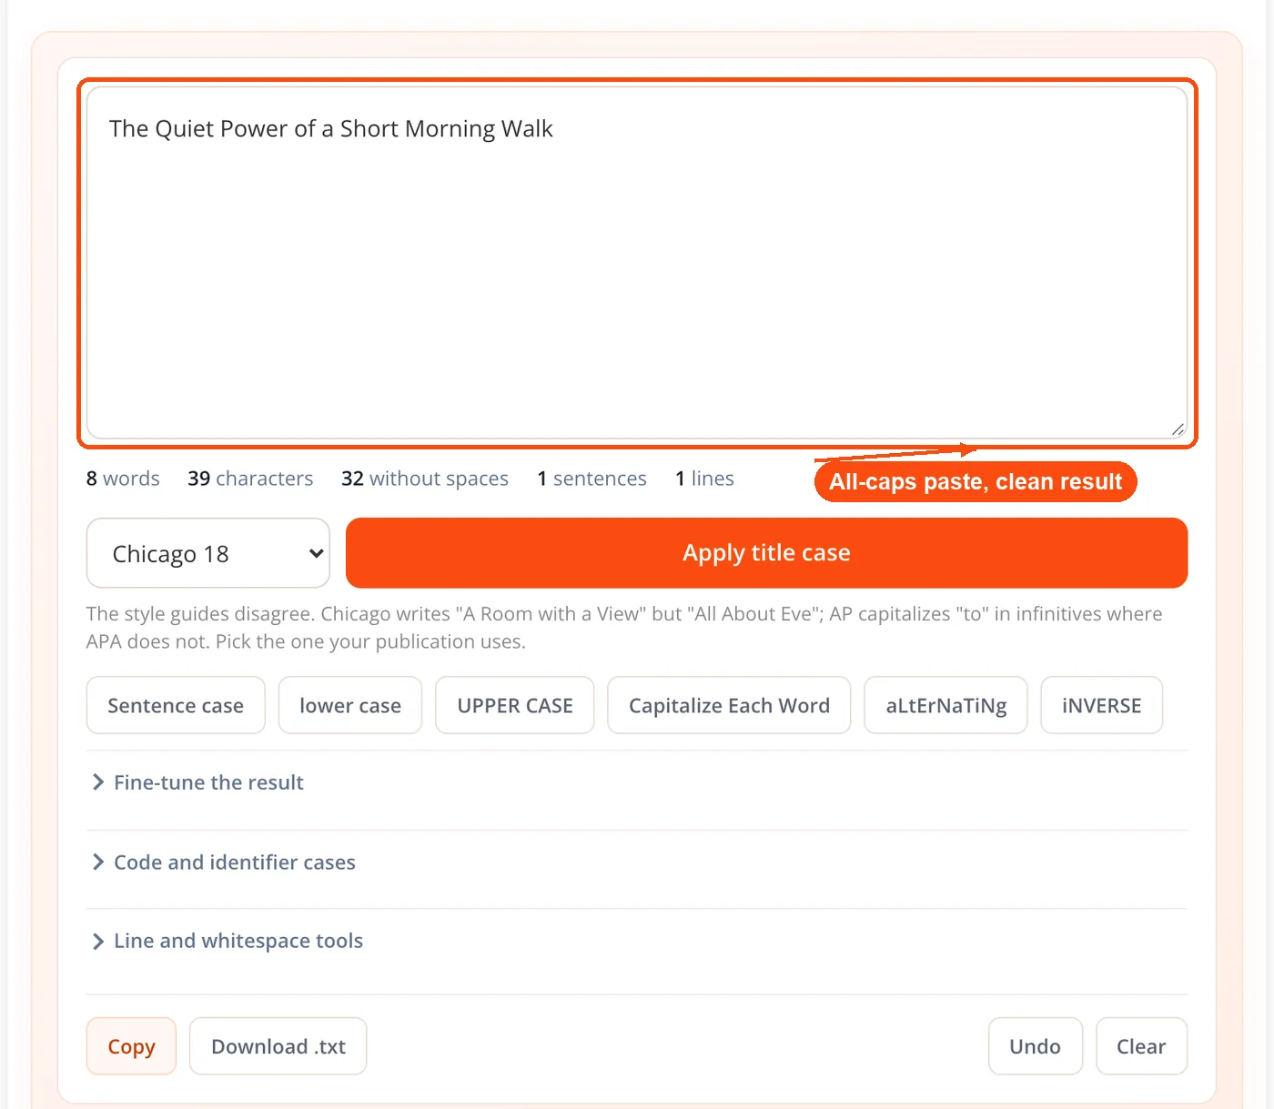Apply aLtErNaTiNg case

945,705
